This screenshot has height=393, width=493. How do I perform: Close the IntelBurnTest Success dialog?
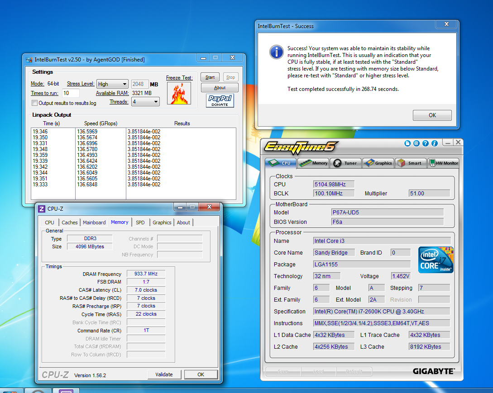(446, 24)
